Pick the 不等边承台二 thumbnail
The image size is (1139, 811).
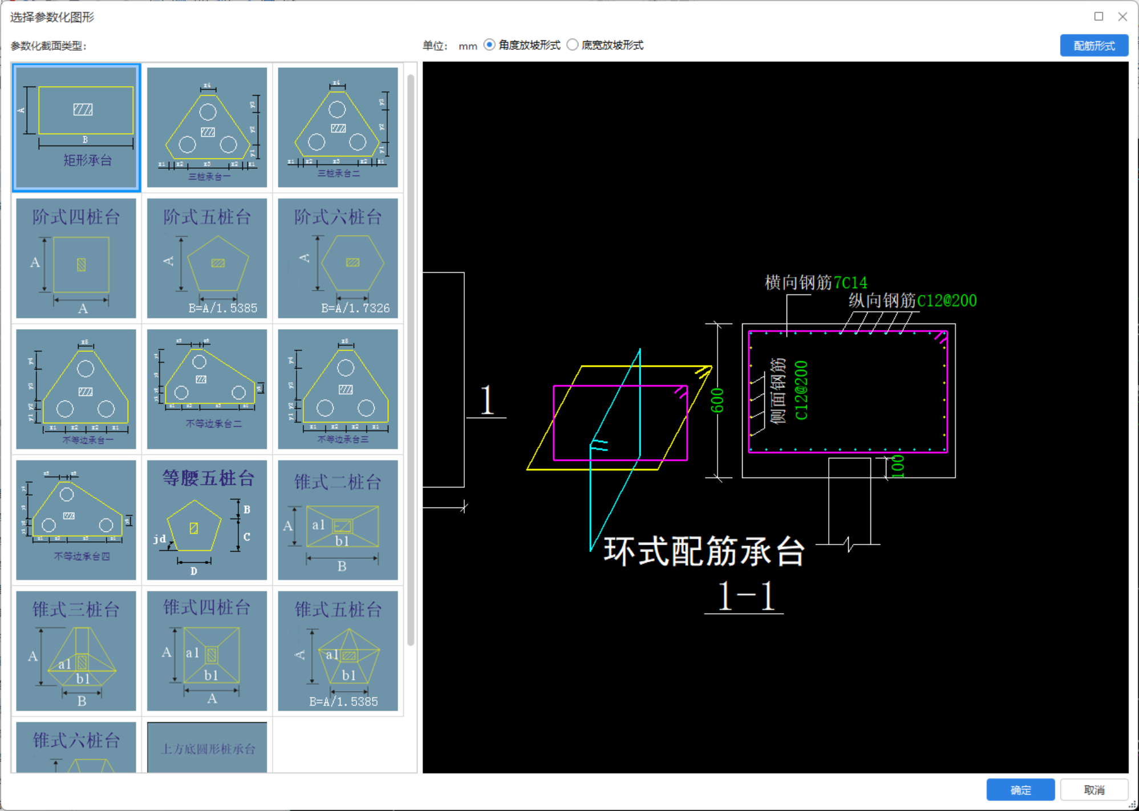click(x=207, y=389)
